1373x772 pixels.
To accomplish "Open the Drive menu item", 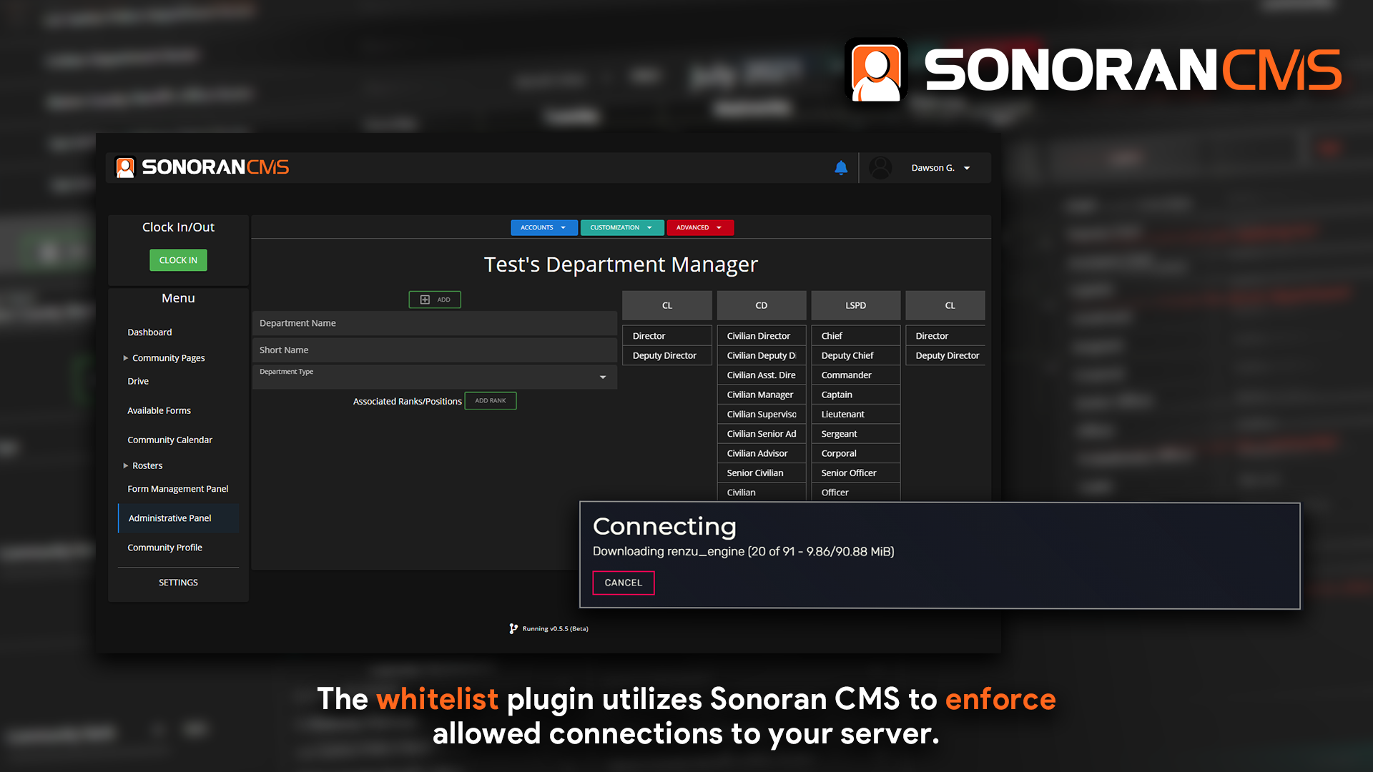I will [138, 381].
